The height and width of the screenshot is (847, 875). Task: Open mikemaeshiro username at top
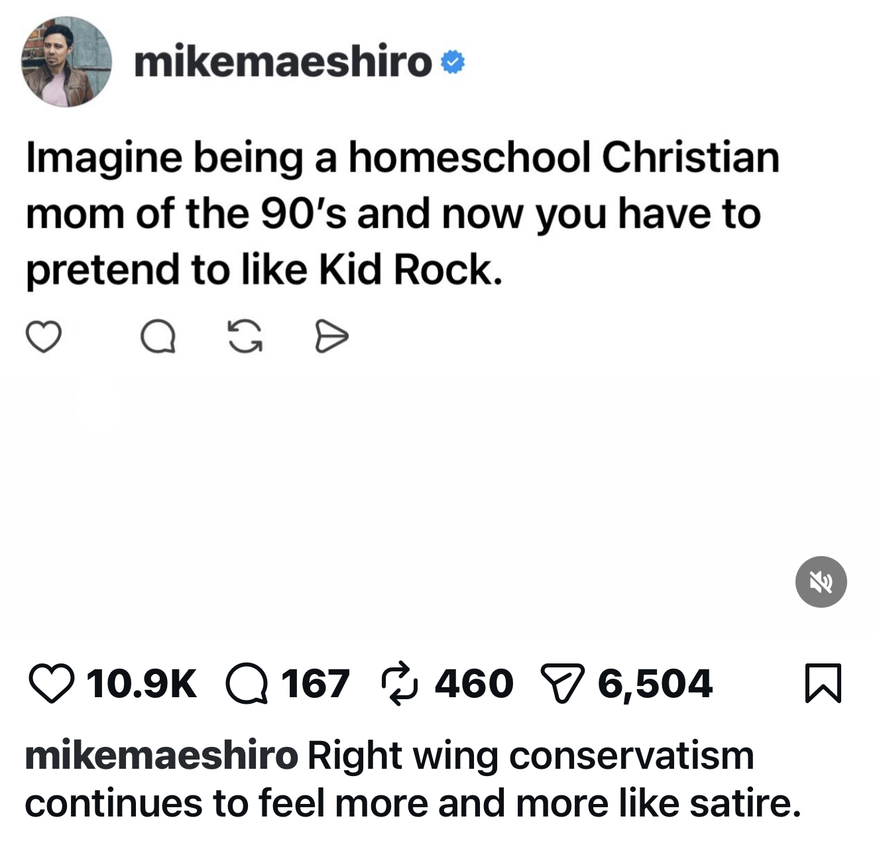pos(283,62)
